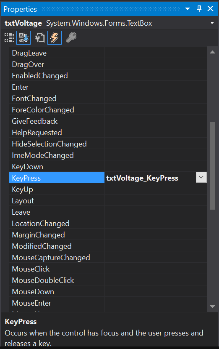The image size is (219, 349).
Task: Pin the Properties panel with auto-hide
Action: (199, 9)
